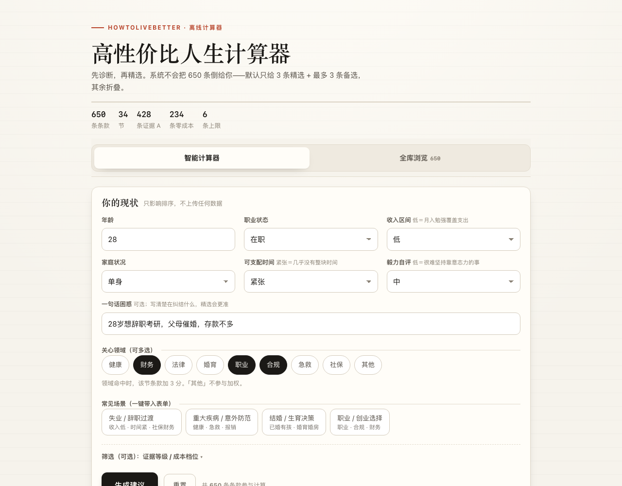Image resolution: width=622 pixels, height=486 pixels.
Task: Click the 年龄 input field showing 28
Action: 168,240
